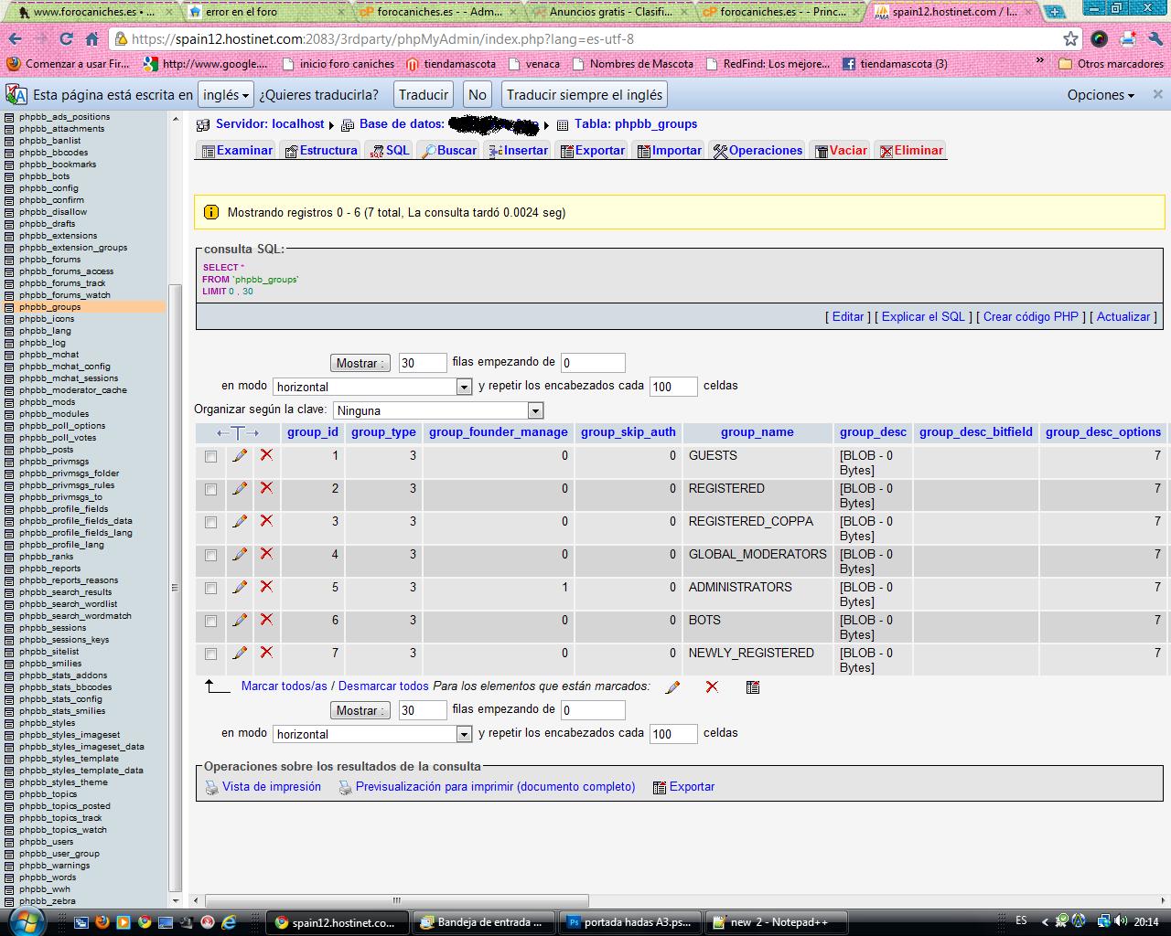Click the browser home icon
This screenshot has height=936, width=1171.
[91, 39]
